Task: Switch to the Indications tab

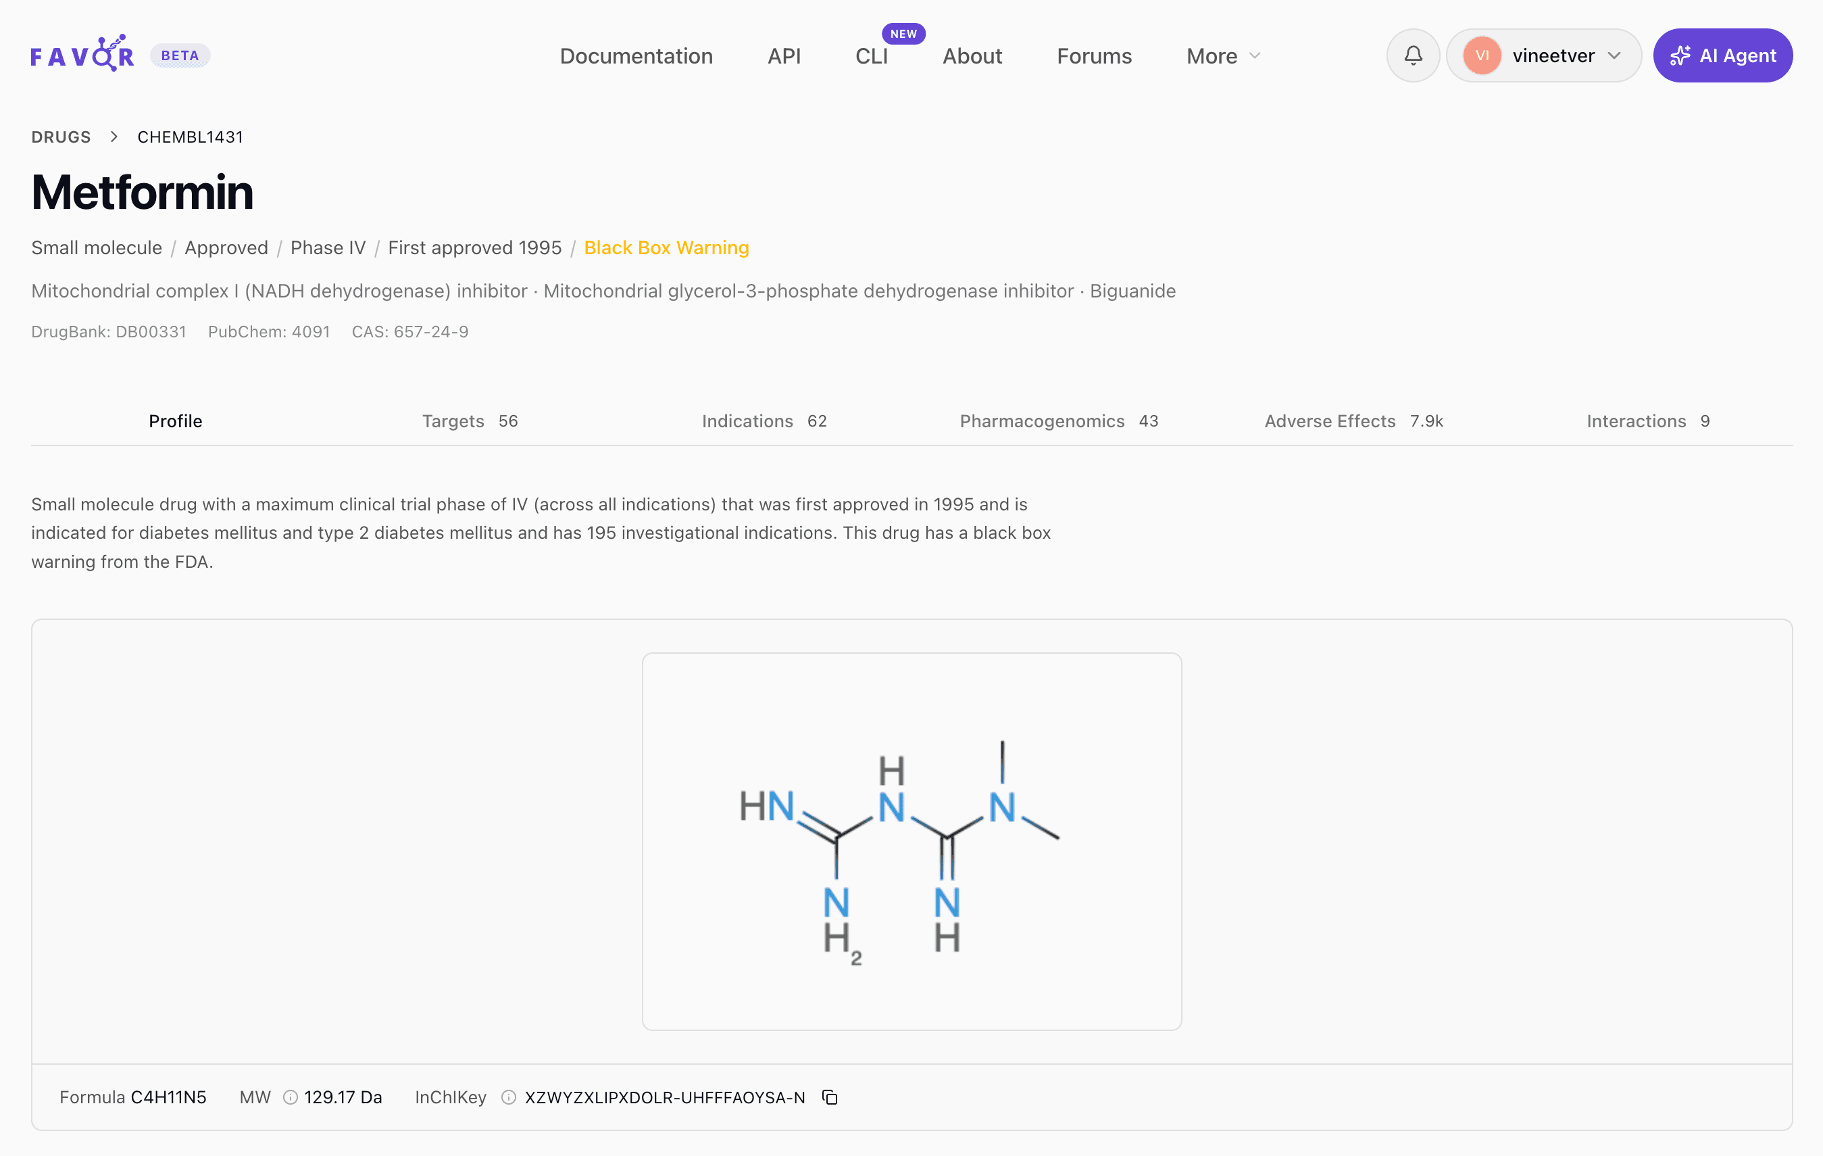Action: click(764, 421)
